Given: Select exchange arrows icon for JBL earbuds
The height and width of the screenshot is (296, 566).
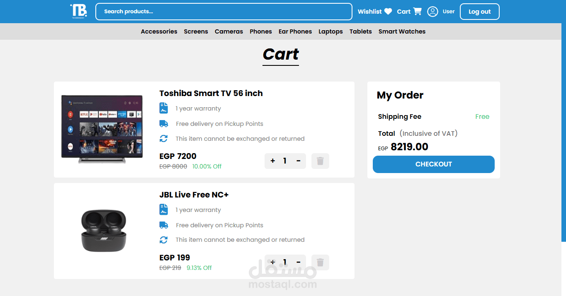Looking at the screenshot, I should pyautogui.click(x=164, y=240).
